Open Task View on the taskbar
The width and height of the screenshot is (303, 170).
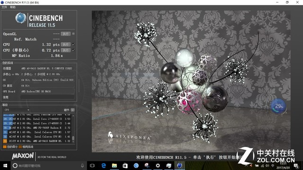point(92,166)
